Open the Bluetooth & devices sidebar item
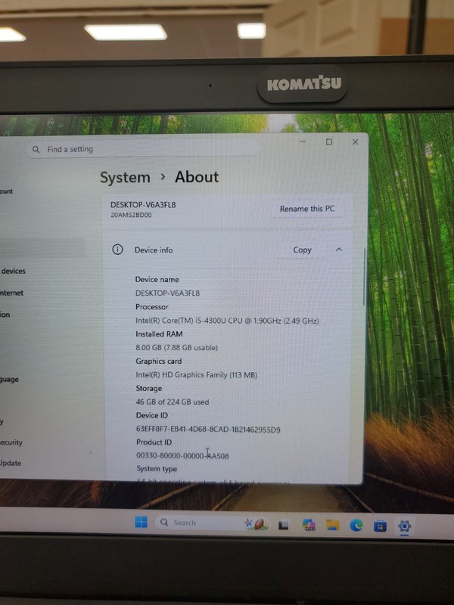This screenshot has height=605, width=454. [13, 271]
